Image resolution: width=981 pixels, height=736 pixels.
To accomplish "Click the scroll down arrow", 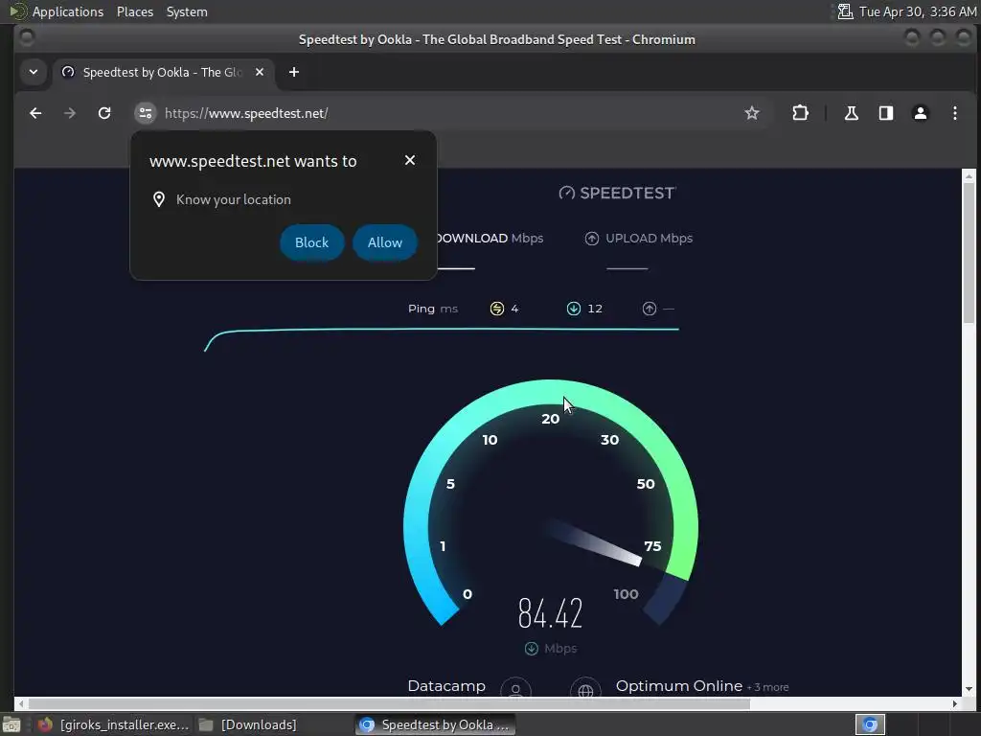I will [969, 689].
